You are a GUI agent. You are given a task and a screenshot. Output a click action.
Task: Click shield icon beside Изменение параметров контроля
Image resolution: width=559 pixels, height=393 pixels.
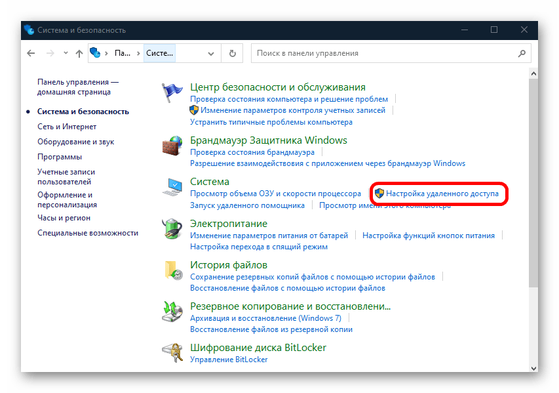pyautogui.click(x=193, y=110)
